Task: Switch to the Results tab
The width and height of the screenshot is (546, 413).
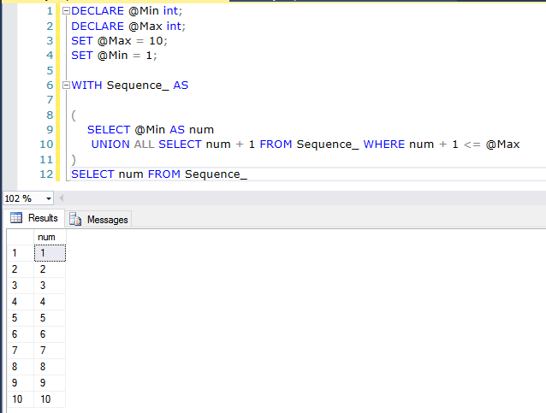Action: point(34,218)
